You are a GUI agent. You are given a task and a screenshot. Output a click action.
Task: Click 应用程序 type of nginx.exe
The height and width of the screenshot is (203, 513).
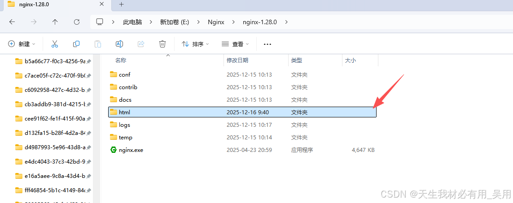tap(302, 150)
